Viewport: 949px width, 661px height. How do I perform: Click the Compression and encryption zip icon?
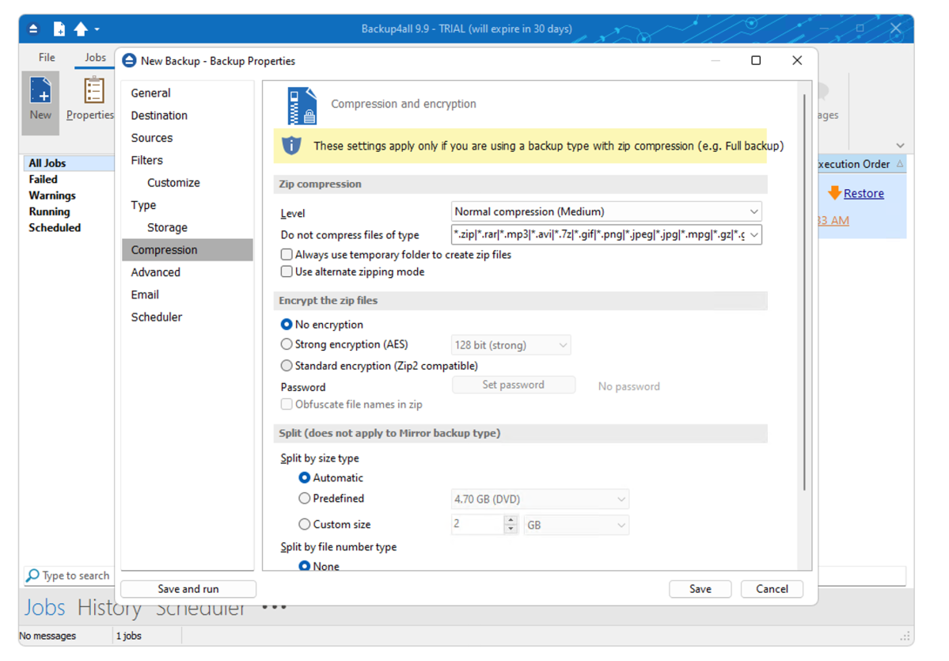pos(302,105)
